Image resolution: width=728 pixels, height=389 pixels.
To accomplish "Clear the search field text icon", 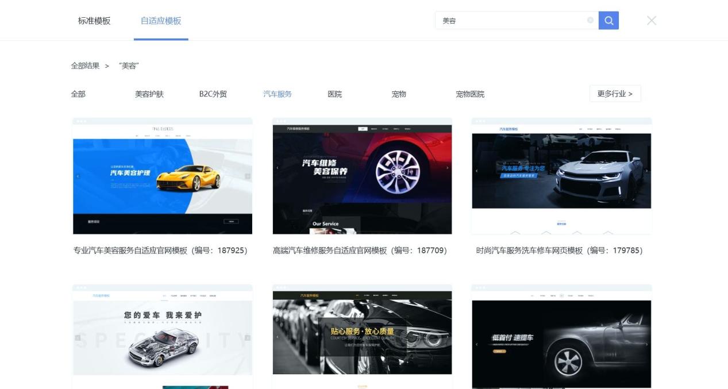I will (590, 20).
